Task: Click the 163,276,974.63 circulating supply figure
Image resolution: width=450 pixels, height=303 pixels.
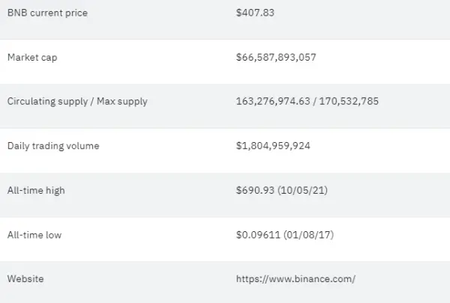Action: coord(273,101)
